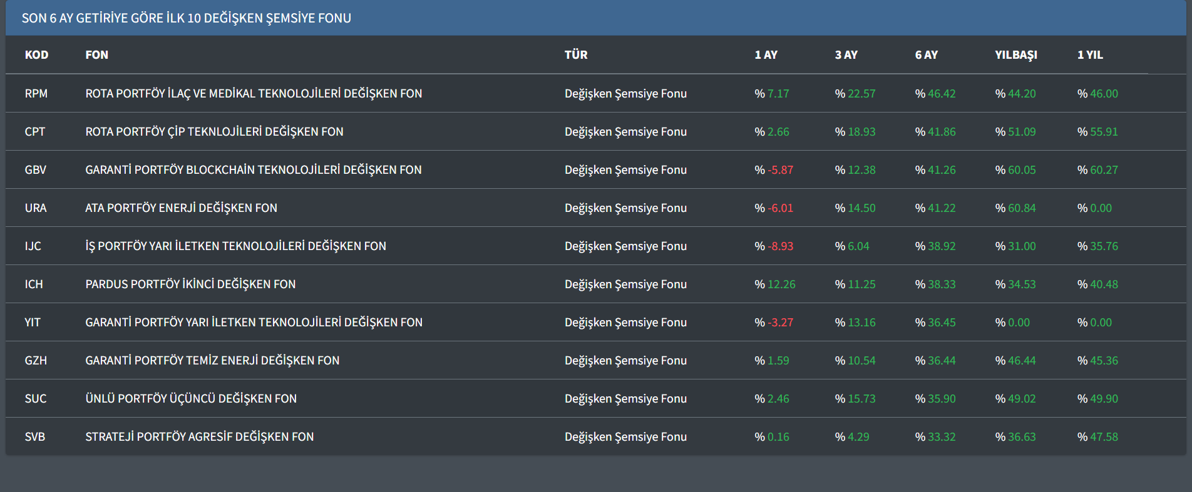
Task: Open GARANTİ PORTFÖY TEMİZ ENERJİ DEĞİŞKEN FON
Action: point(212,360)
